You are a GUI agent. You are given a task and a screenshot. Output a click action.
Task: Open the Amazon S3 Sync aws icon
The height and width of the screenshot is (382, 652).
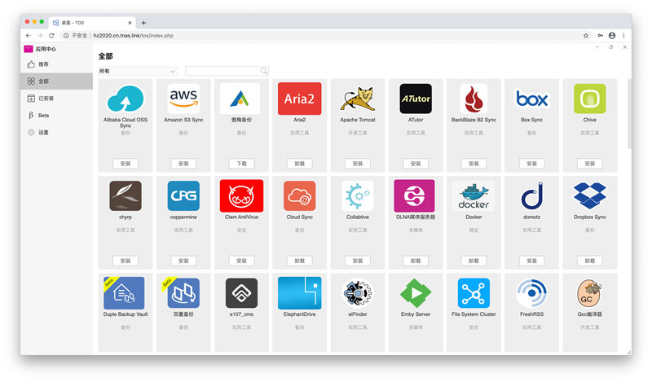coord(183,99)
